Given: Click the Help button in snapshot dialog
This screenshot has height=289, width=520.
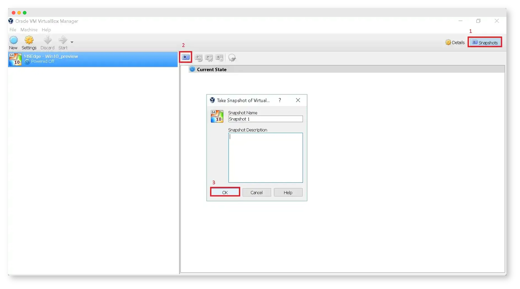Looking at the screenshot, I should (288, 192).
